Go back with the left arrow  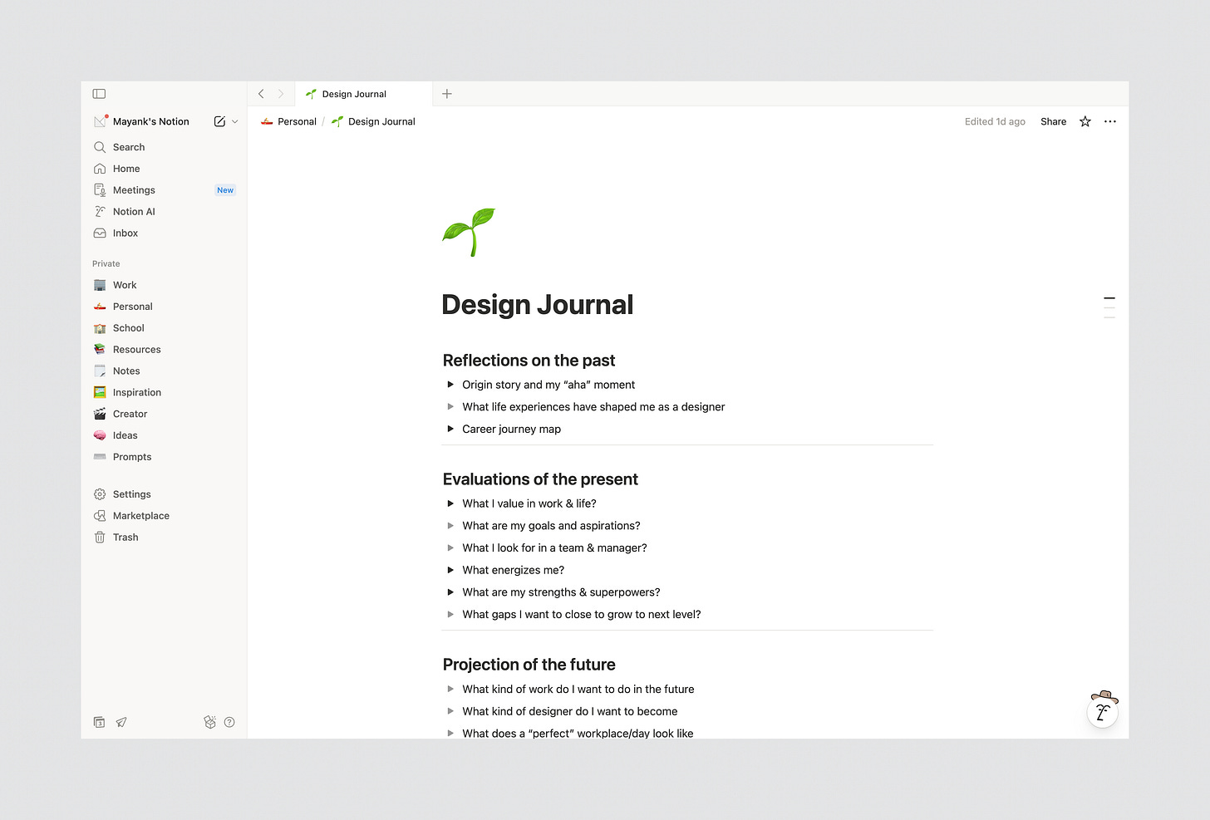[261, 94]
